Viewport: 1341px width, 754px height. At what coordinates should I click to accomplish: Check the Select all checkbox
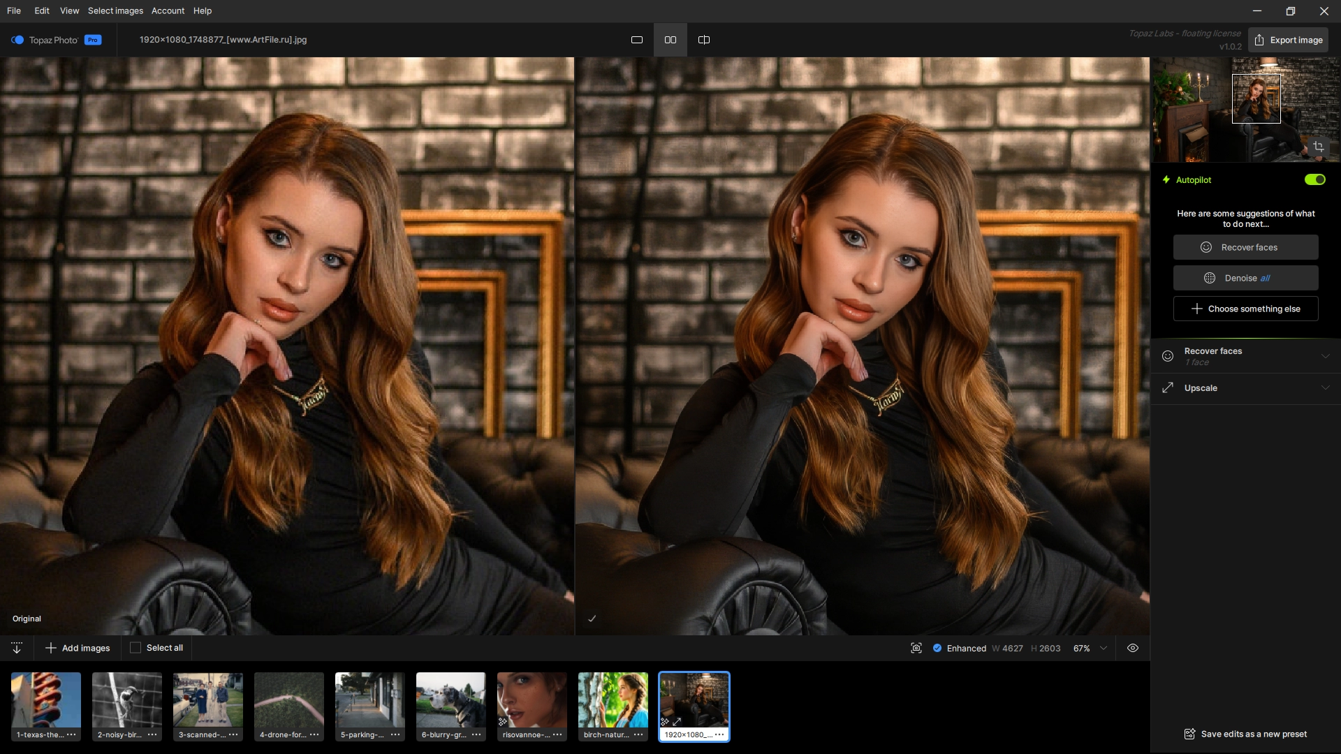[x=135, y=648]
